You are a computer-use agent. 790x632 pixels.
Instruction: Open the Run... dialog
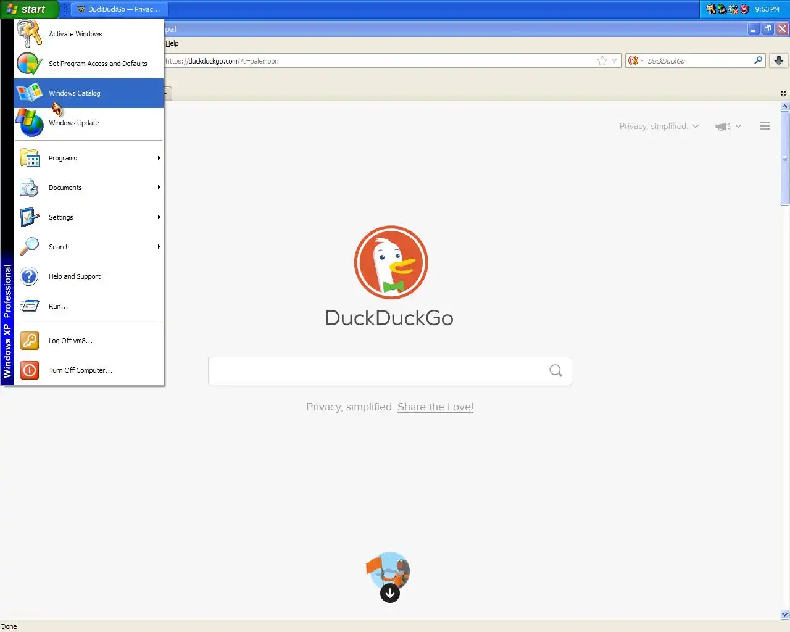coord(89,306)
